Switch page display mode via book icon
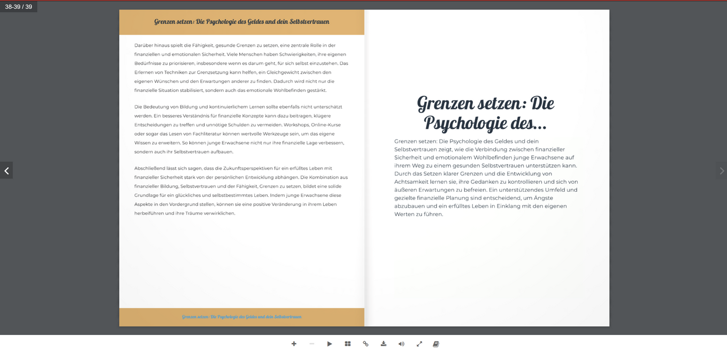Viewport: 727px width, 352px height. point(436,343)
